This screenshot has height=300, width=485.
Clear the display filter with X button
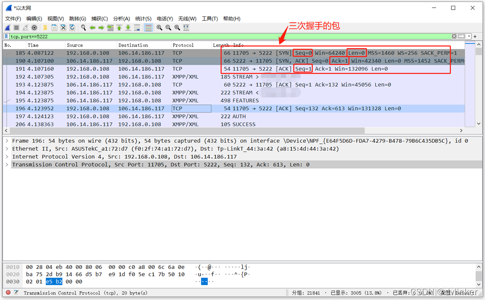[454, 36]
